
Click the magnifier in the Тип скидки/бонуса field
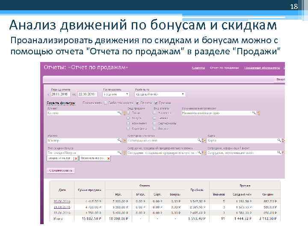tap(119, 152)
